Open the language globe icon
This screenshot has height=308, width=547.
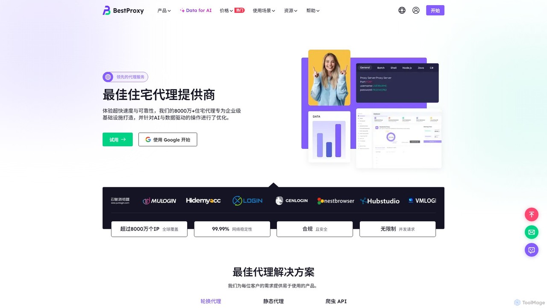(402, 10)
